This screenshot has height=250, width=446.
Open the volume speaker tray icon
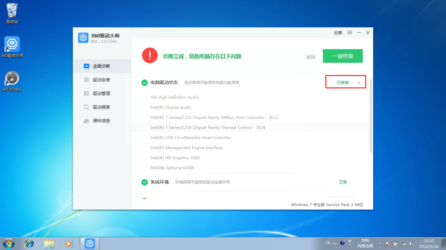[411, 244]
